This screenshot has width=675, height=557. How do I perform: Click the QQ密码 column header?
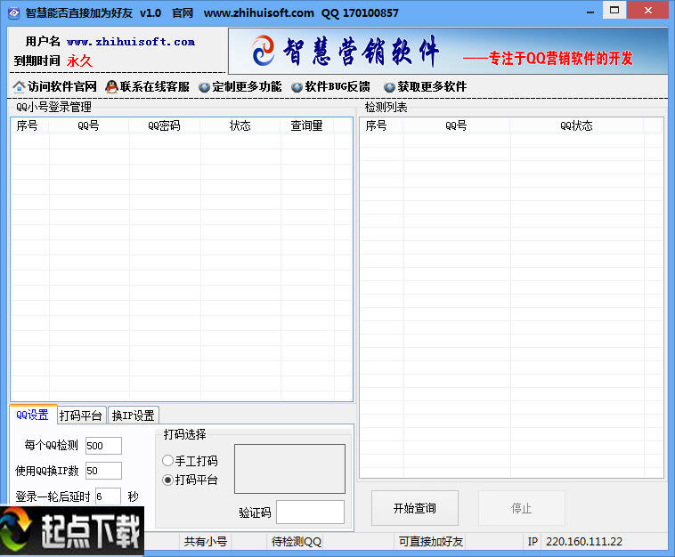[x=165, y=125]
